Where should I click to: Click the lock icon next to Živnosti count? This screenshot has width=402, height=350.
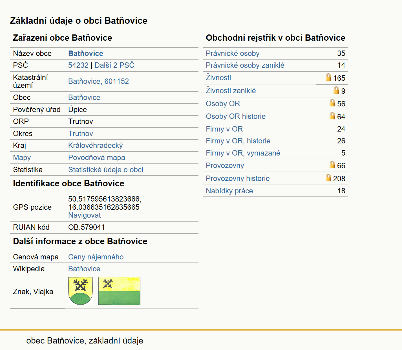tap(328, 77)
